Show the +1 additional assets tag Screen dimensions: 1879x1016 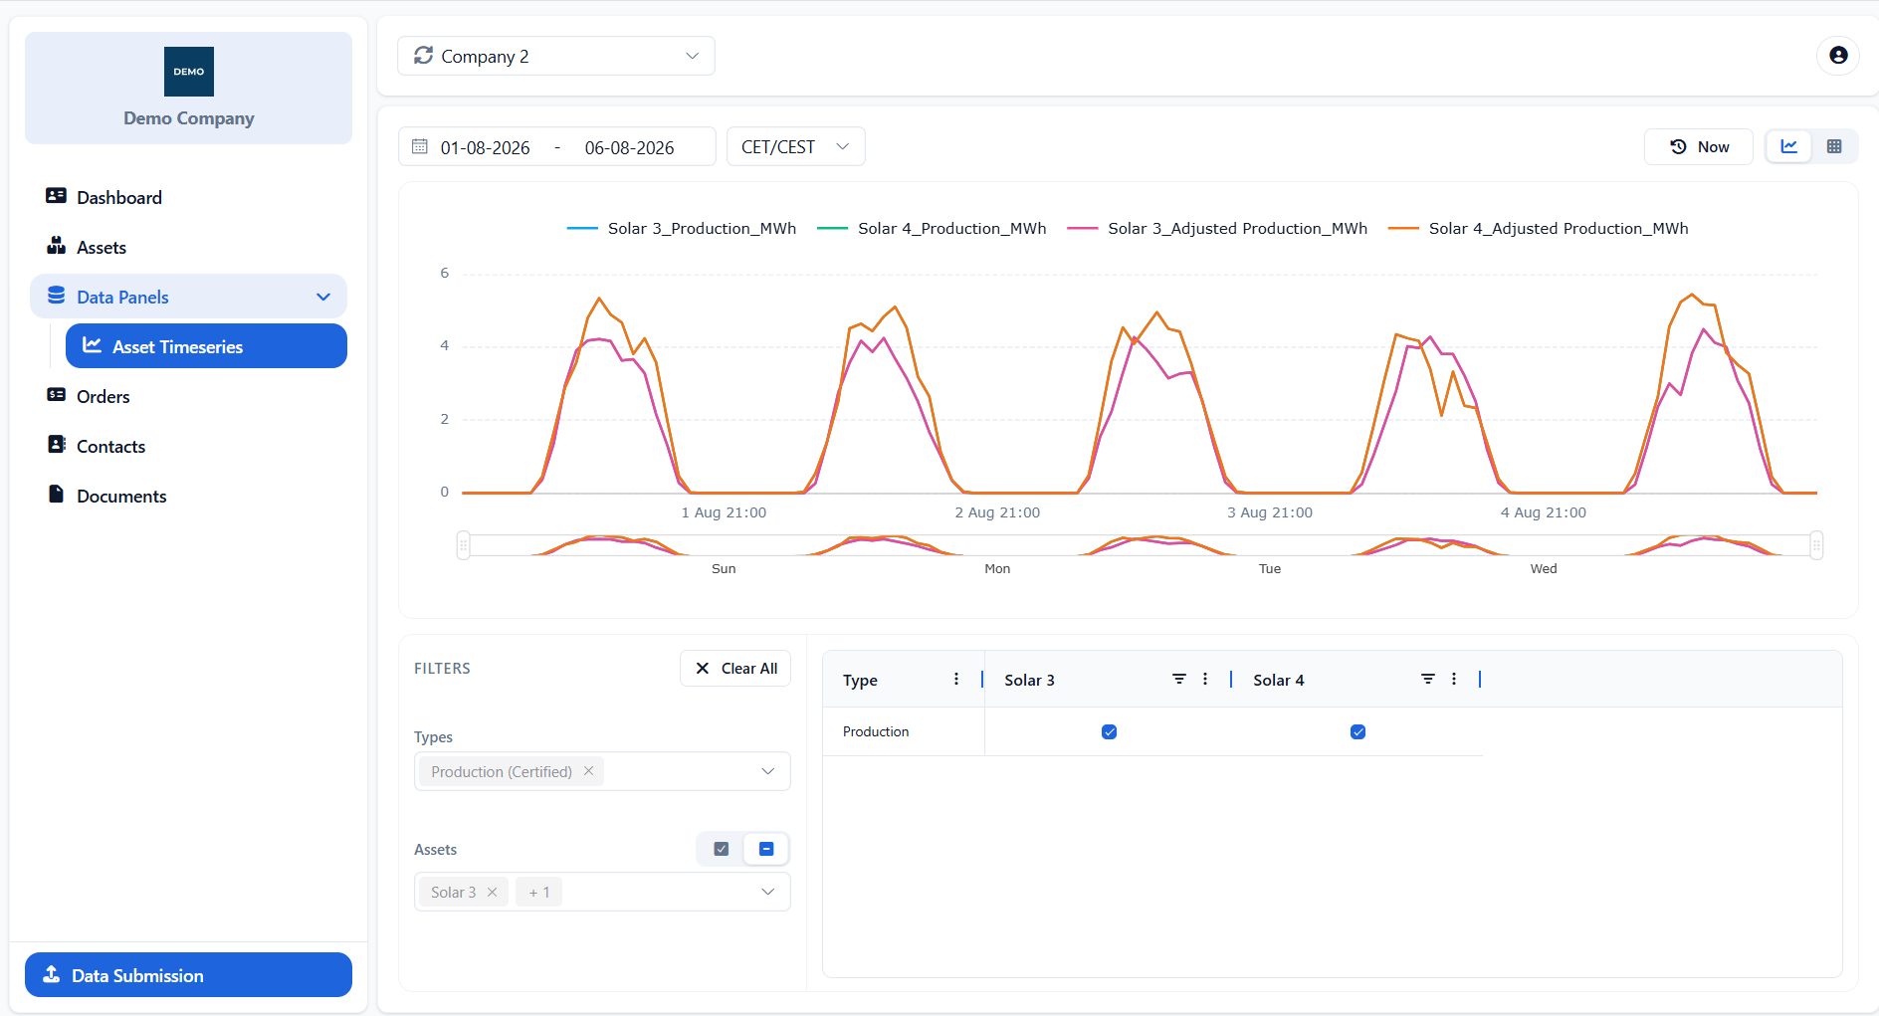coord(539,892)
